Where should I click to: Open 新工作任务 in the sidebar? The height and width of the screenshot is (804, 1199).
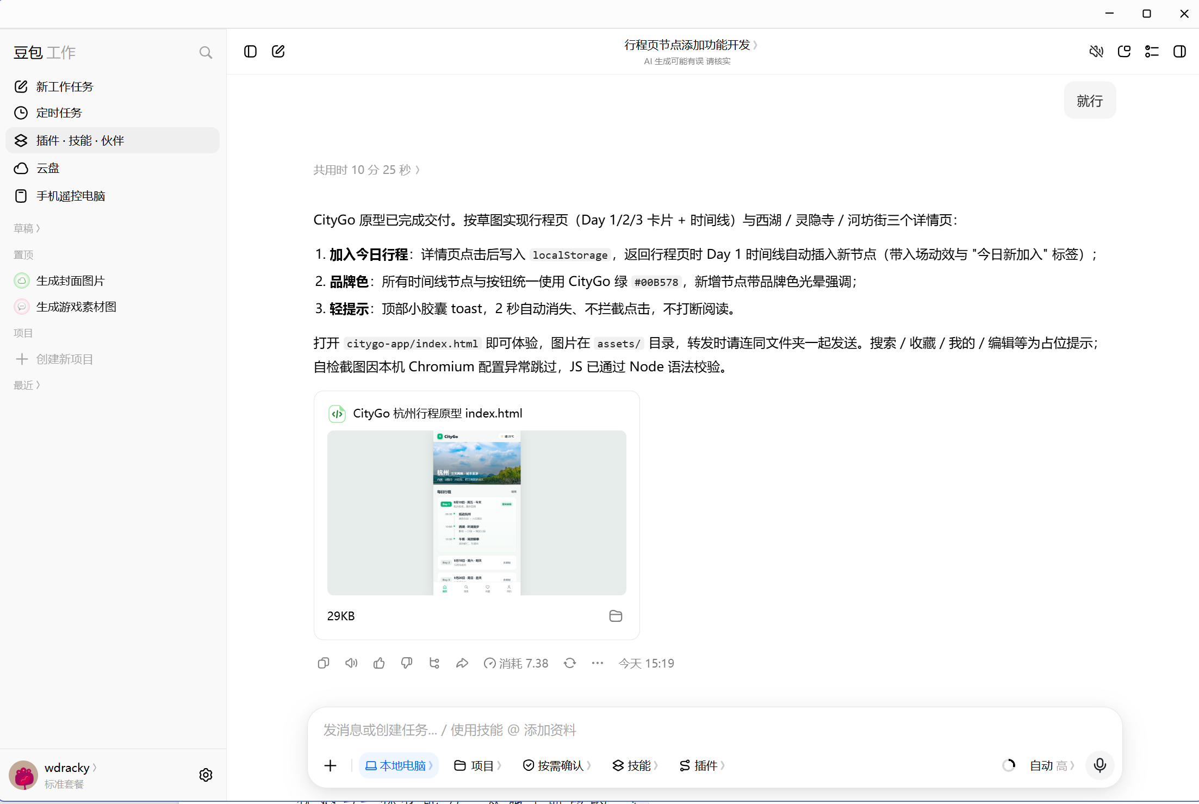113,86
